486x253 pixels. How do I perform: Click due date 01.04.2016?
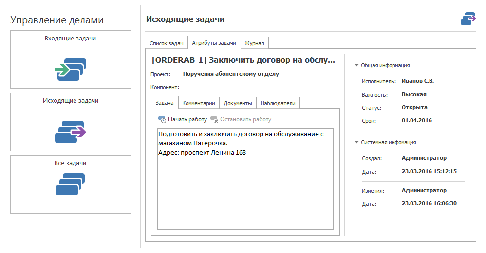click(x=417, y=120)
